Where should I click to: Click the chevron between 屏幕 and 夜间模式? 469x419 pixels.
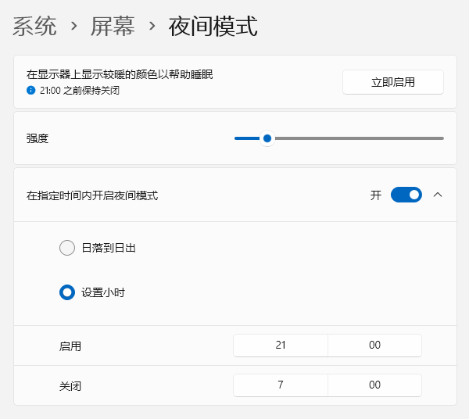click(152, 27)
